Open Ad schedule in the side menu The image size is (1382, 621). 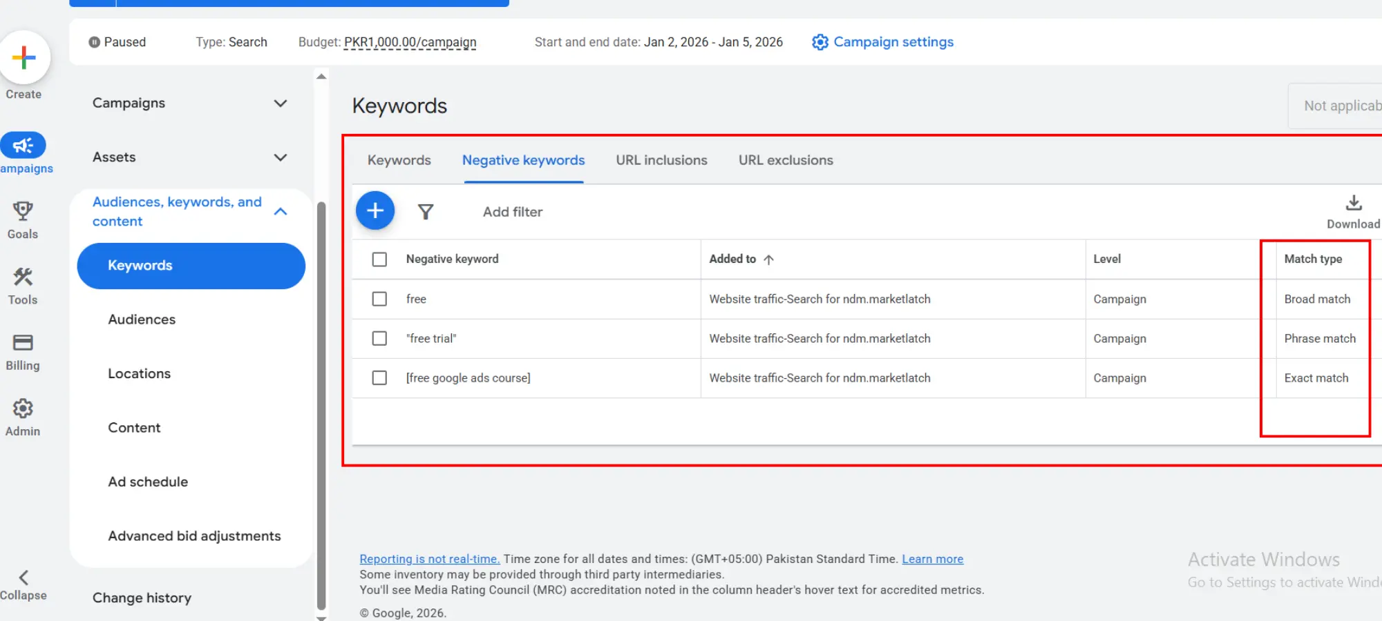point(148,482)
